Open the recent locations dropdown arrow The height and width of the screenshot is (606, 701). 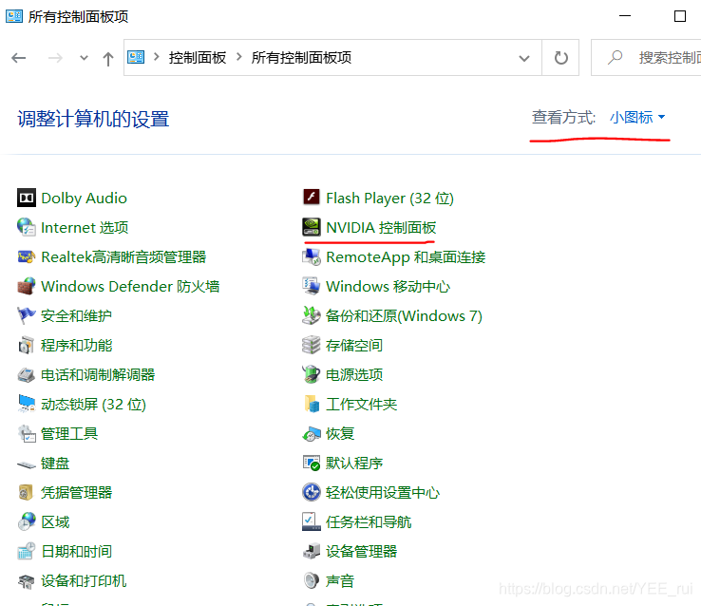pyautogui.click(x=84, y=58)
